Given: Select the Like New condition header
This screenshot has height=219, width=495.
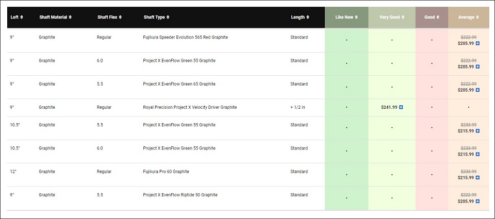Looking at the screenshot, I should pyautogui.click(x=346, y=17).
